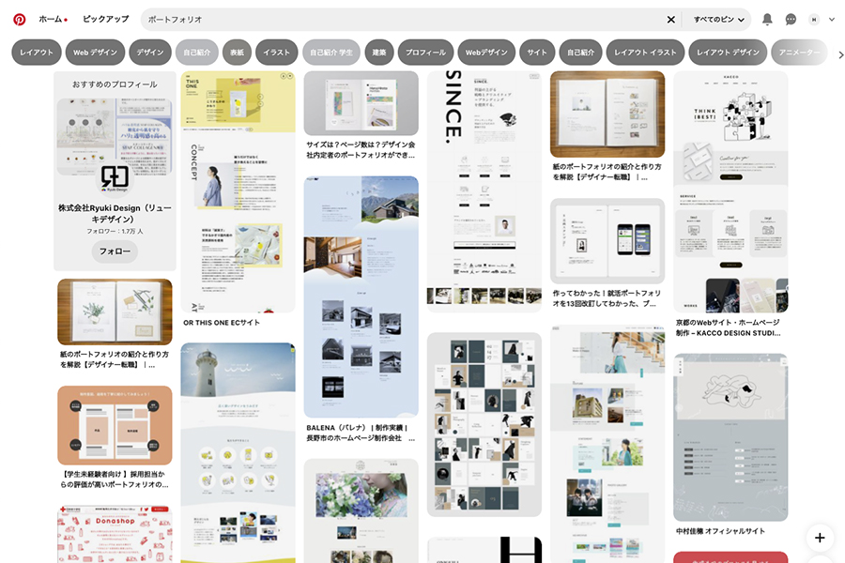Open the messages chat icon
845x563 pixels.
(x=791, y=18)
